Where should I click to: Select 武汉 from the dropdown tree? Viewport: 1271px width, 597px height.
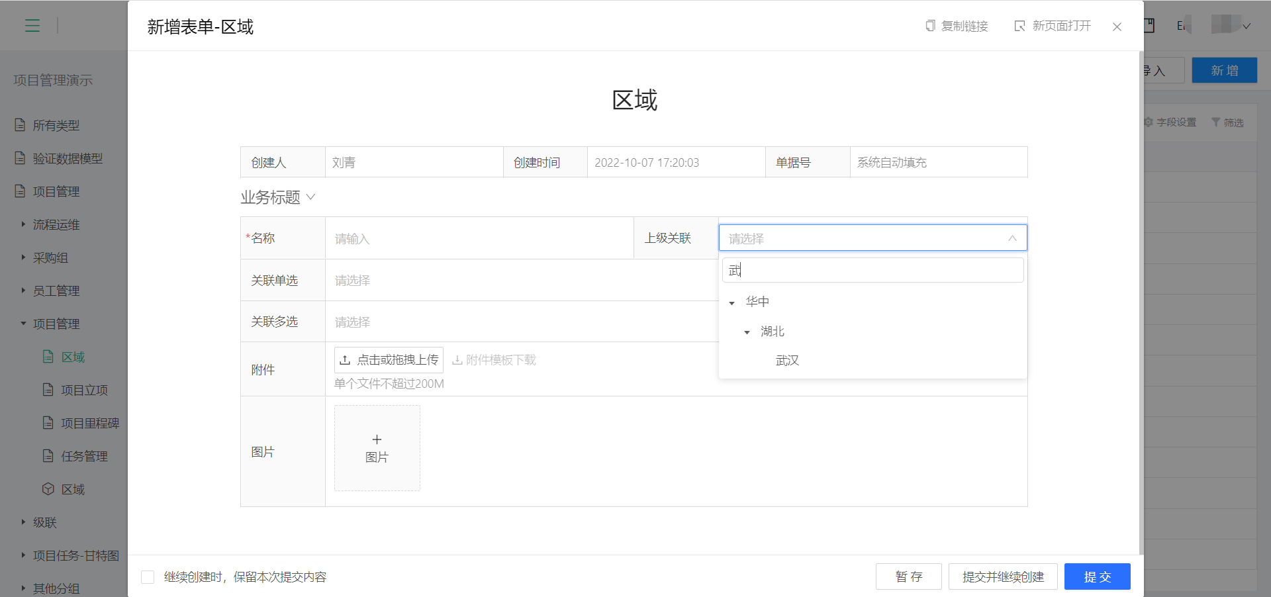[787, 361]
